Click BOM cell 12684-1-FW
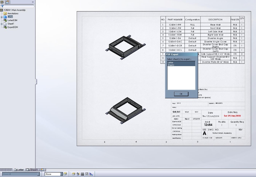This screenshot has width=256, height=177. point(175,28)
